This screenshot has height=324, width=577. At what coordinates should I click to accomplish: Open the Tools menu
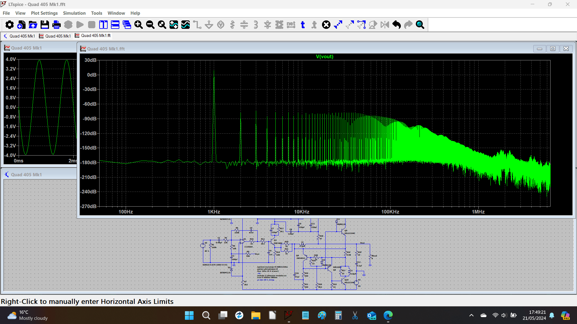(x=97, y=13)
